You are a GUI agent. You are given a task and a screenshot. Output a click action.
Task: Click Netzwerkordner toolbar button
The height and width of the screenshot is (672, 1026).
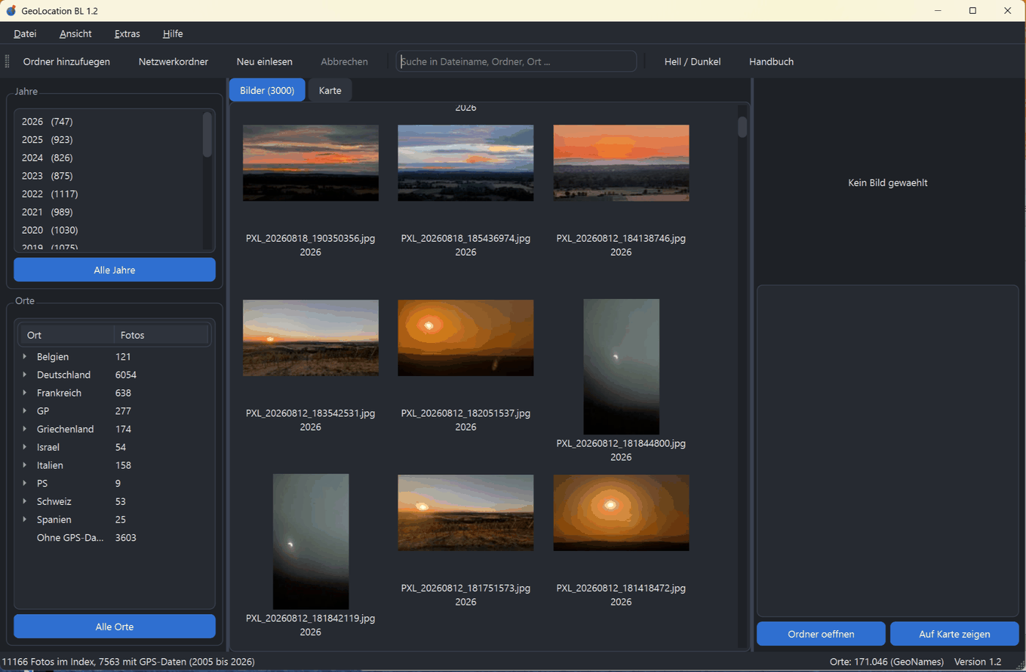pos(174,62)
